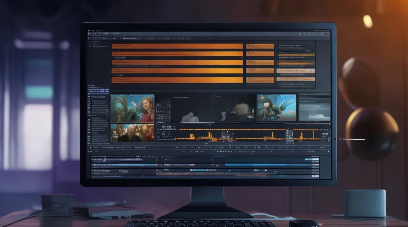This screenshot has height=227, width=408.
Task: Select the woman in red top thumbnail
Action: point(132,108)
